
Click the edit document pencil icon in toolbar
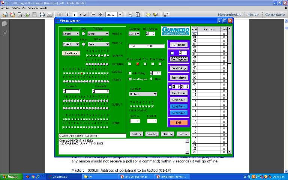tap(20, 15)
